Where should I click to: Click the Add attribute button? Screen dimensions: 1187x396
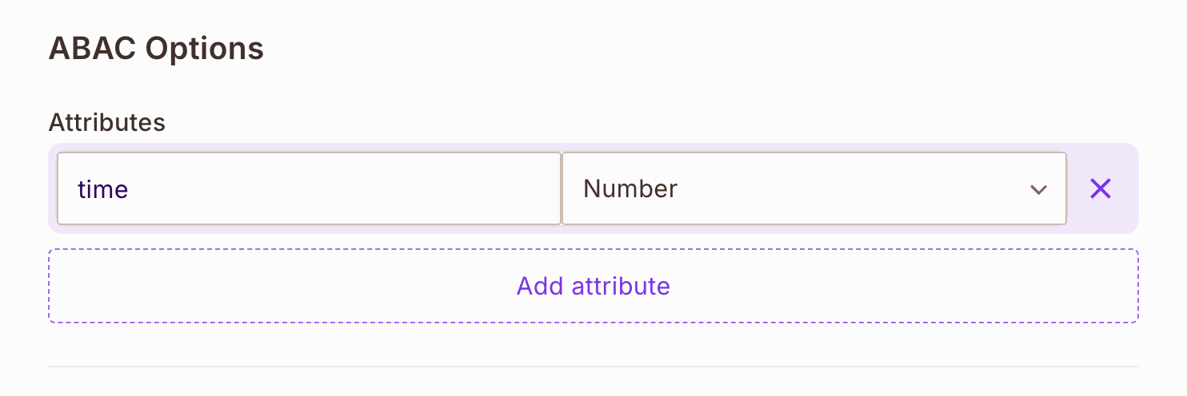coord(593,286)
